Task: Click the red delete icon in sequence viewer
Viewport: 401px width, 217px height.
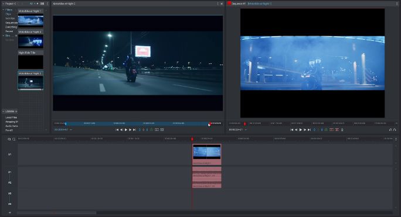Action: tap(337, 130)
